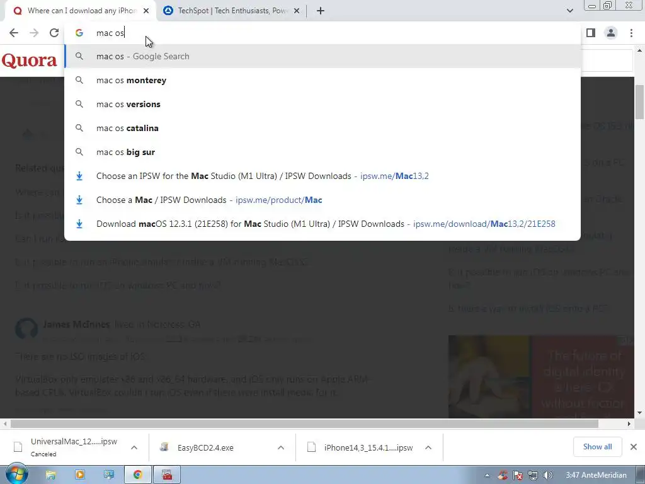Open the EasyBCD2.4.exe download item
The width and height of the screenshot is (645, 484).
(x=205, y=447)
